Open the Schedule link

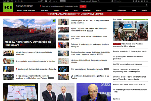tap(94, 1)
